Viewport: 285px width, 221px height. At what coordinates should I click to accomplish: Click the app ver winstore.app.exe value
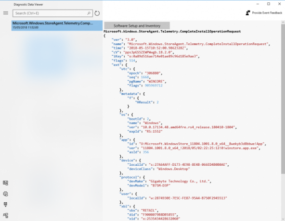pos(200,148)
